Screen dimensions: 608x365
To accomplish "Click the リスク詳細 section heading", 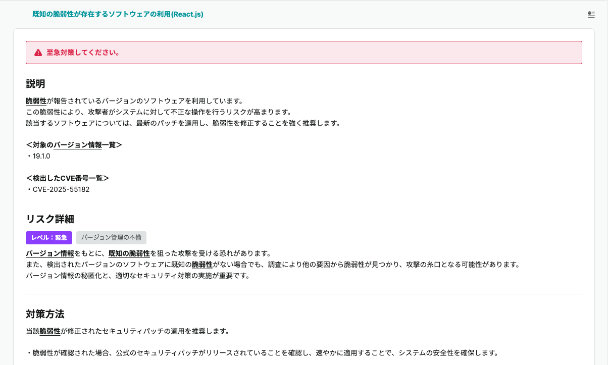I will [x=50, y=219].
